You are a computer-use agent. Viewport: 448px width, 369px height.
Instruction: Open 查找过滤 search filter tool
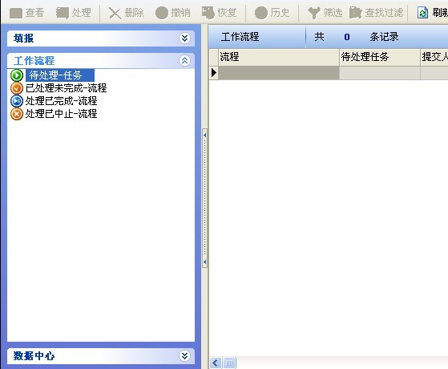point(356,13)
